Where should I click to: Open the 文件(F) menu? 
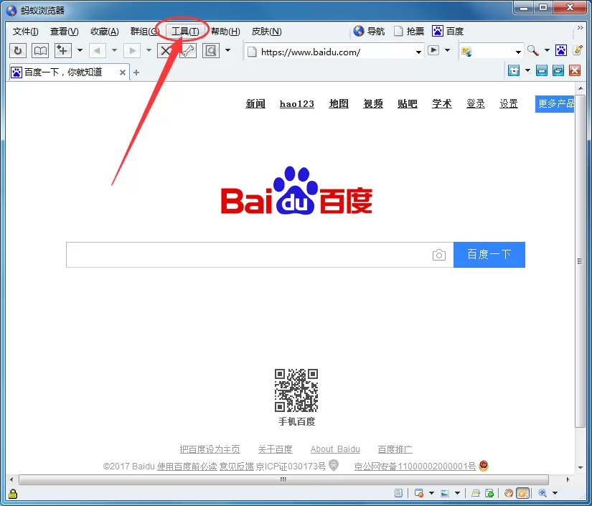26,32
